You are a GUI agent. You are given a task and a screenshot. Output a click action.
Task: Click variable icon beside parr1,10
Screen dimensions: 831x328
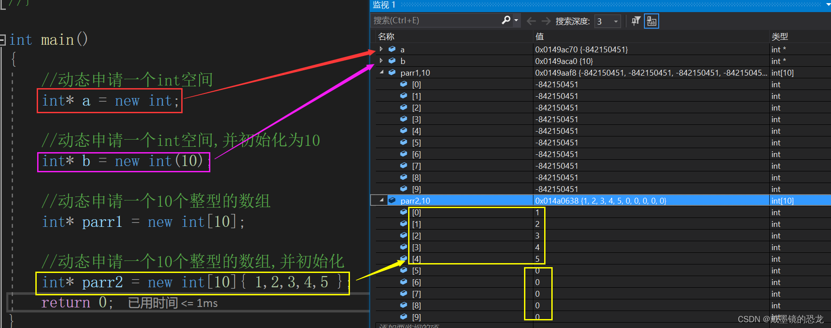click(x=392, y=72)
